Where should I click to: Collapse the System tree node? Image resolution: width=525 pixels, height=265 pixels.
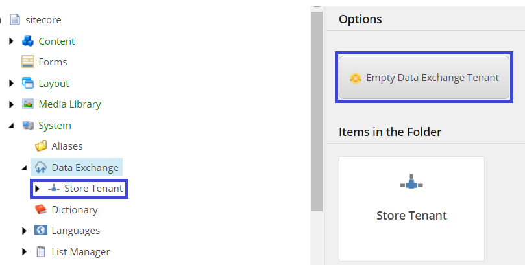click(x=12, y=126)
